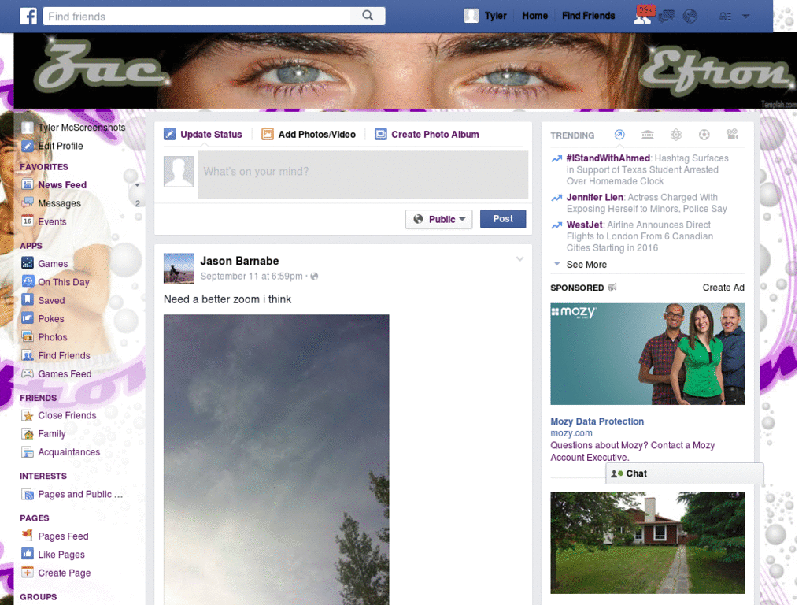Click the Messages sidebar icon
The width and height of the screenshot is (806, 605).
pos(28,202)
